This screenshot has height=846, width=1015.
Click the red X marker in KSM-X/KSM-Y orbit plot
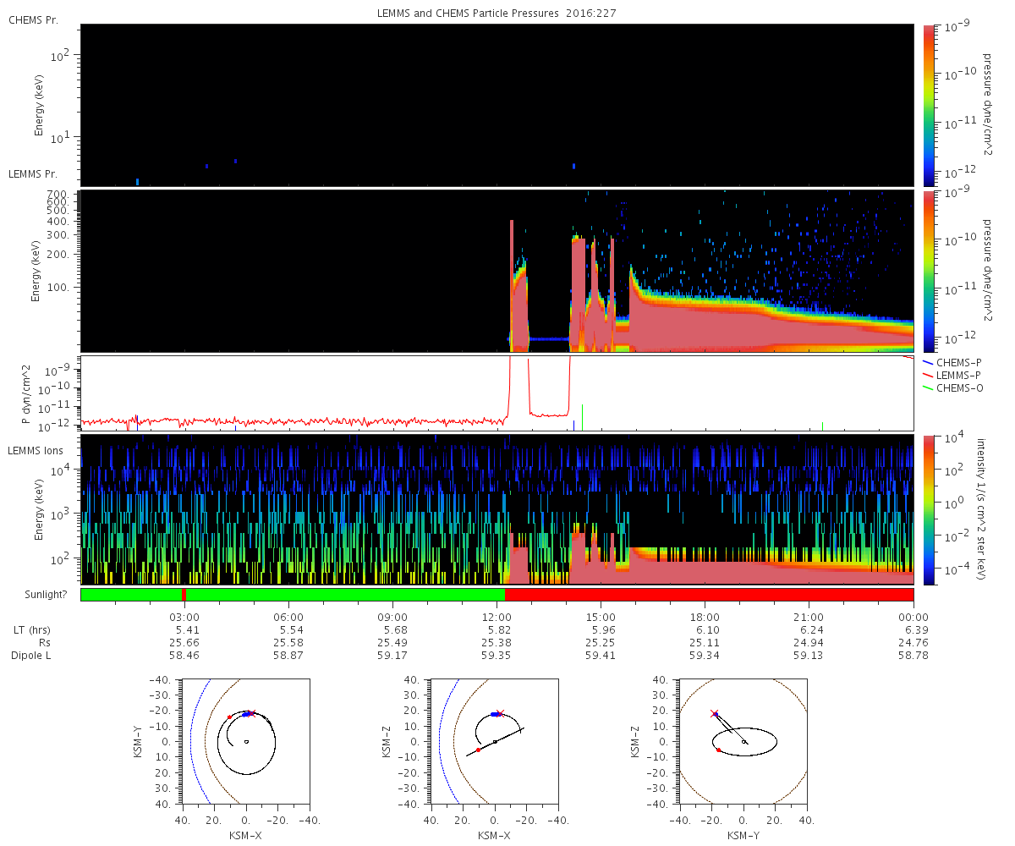252,713
